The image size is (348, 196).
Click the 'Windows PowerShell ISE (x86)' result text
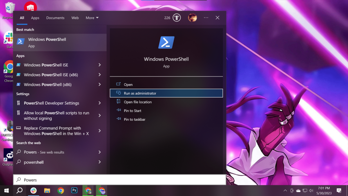[51, 75]
